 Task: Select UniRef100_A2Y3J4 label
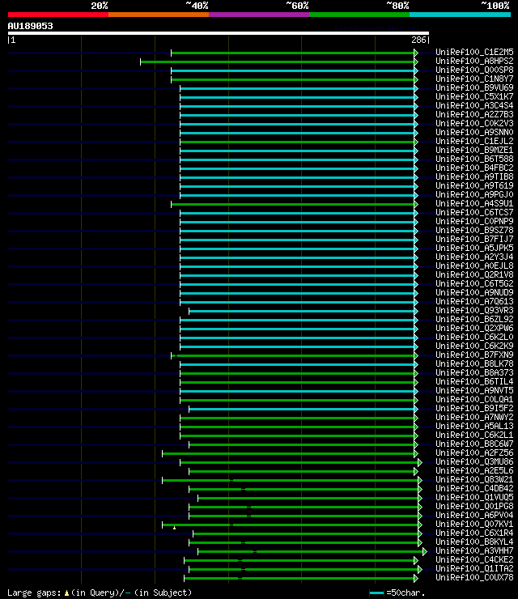[x=474, y=257]
